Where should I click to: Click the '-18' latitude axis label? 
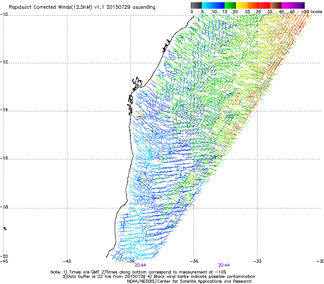(4, 207)
